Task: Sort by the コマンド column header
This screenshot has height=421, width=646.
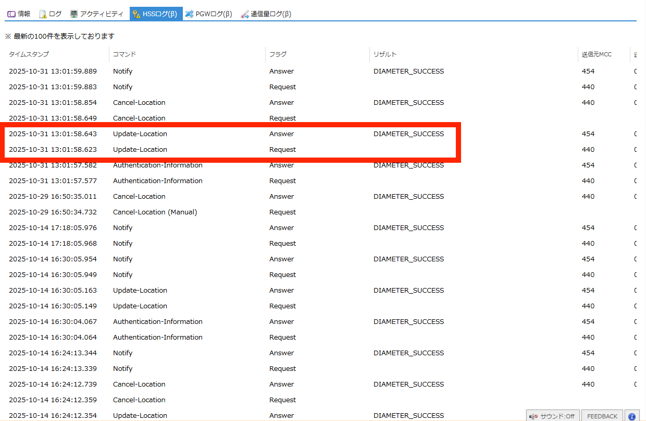Action: click(x=125, y=54)
